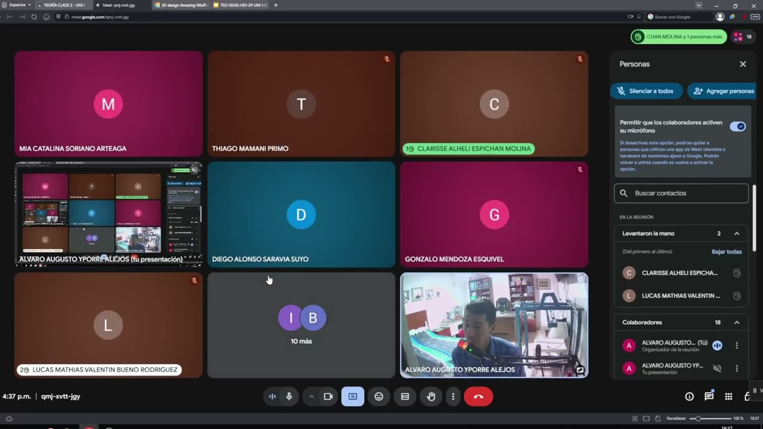Viewport: 763px width, 429px height.
Task: Click the muted mic icon on Clarisse's tile
Action: point(580,59)
